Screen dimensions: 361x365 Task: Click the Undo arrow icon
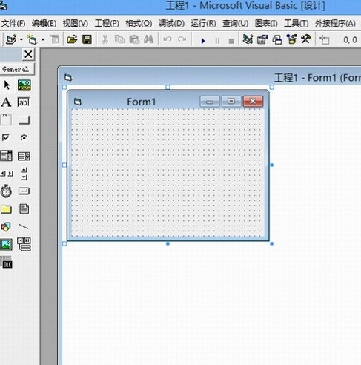point(168,39)
